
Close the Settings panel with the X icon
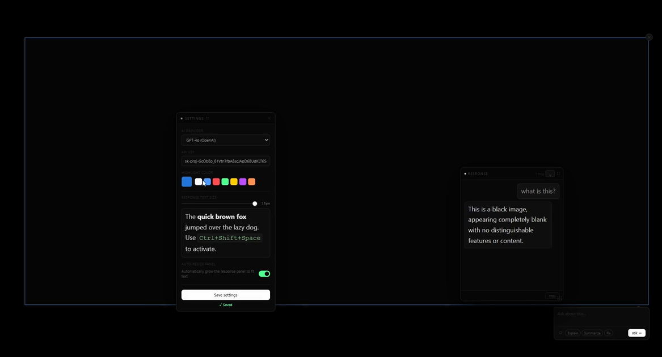(269, 118)
